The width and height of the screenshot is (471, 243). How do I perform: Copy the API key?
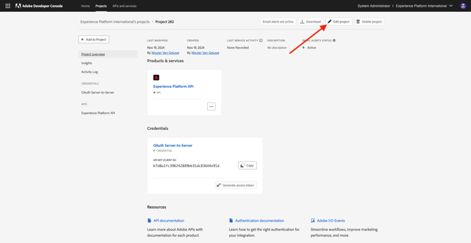point(247,165)
